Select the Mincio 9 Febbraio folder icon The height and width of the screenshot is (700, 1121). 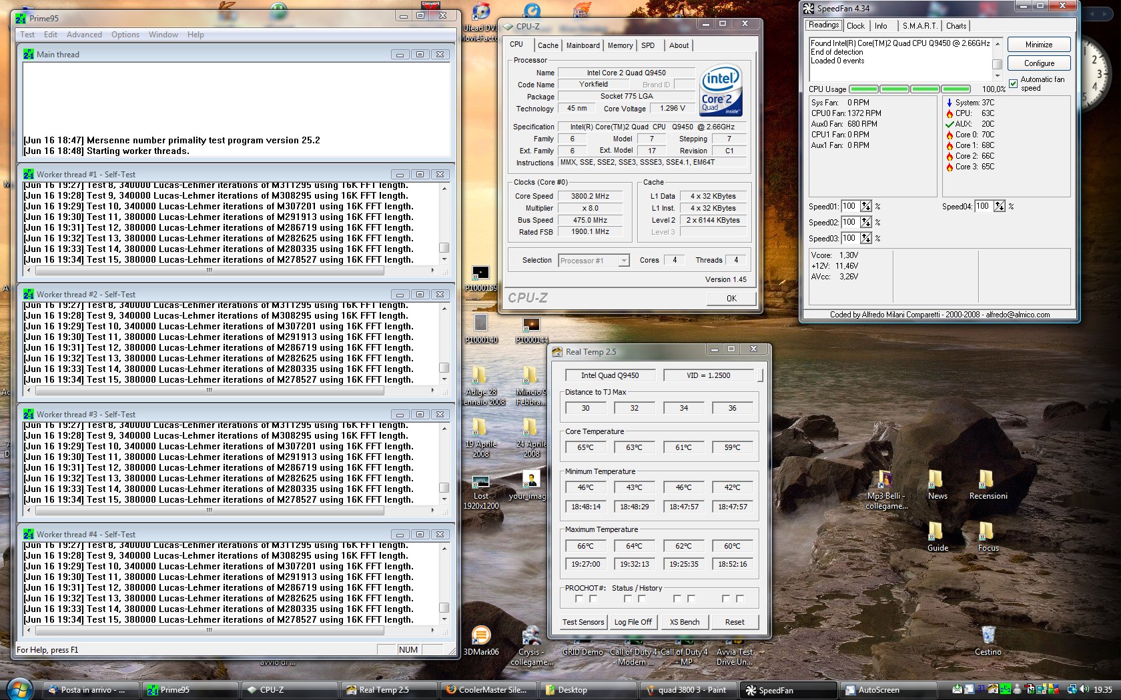click(x=531, y=385)
